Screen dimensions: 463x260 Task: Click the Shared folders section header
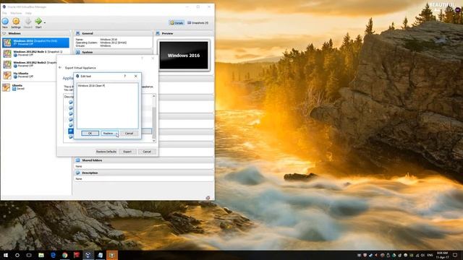click(x=143, y=160)
